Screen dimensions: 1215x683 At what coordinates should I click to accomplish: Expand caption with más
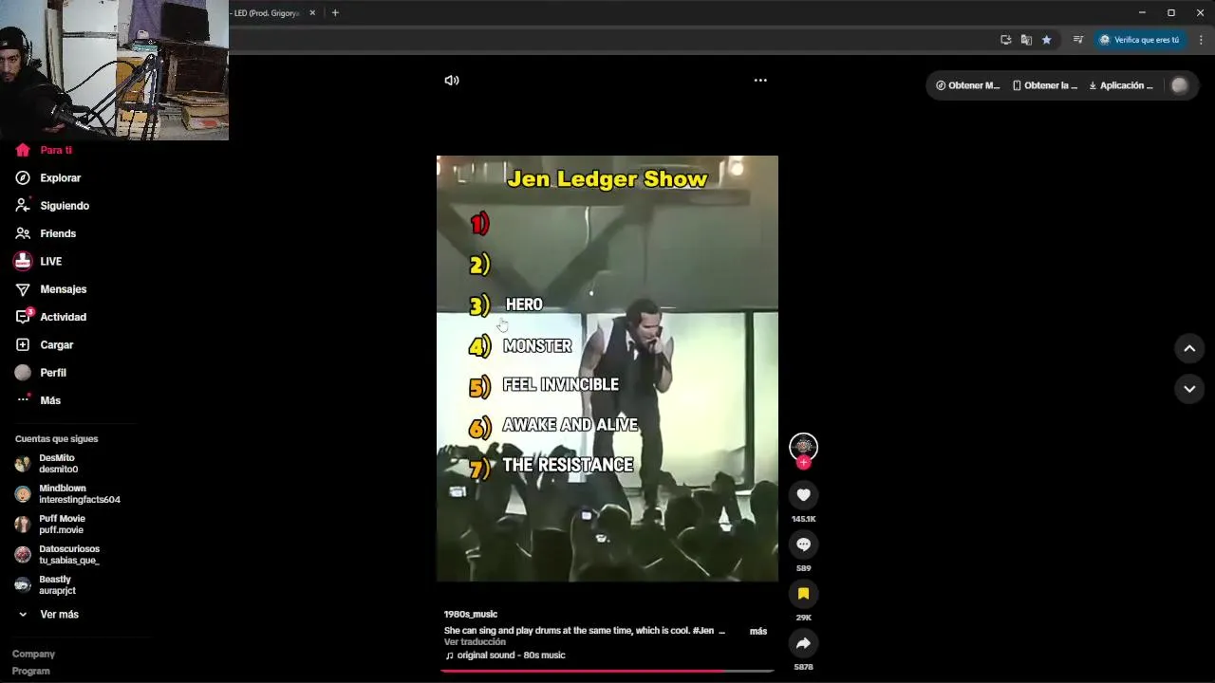click(758, 631)
